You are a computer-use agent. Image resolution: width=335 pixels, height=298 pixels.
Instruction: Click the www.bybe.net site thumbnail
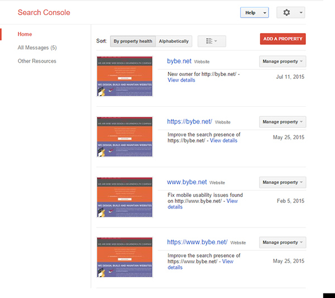coord(125,197)
